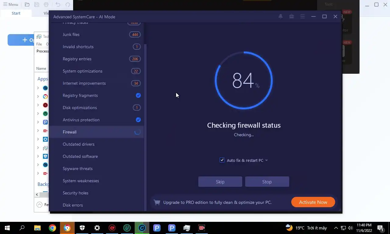The width and height of the screenshot is (390, 234).
Task: Select Invalid shortcuts in scan list
Action: click(96, 47)
